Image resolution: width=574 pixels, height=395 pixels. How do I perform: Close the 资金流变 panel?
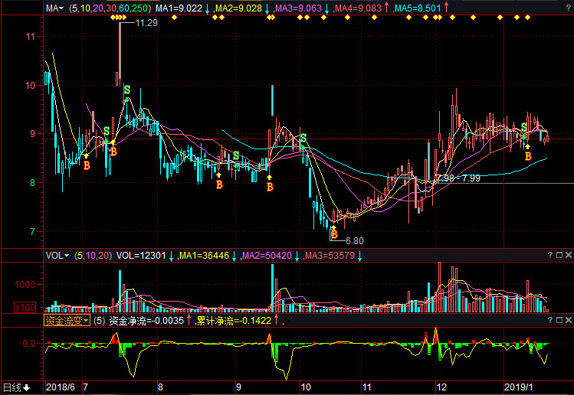569,320
